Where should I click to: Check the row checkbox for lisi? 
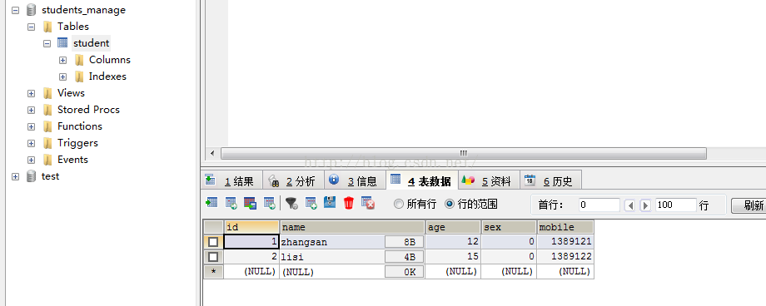tap(213, 257)
